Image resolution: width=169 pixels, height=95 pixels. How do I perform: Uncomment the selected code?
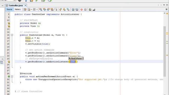click(94, 9)
